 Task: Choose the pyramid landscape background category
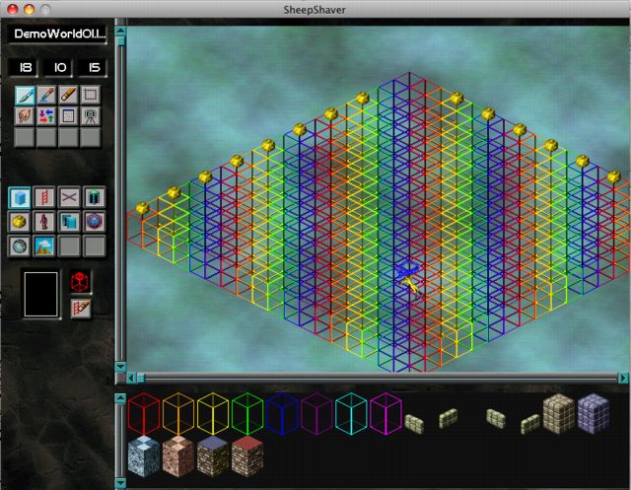[x=44, y=245]
